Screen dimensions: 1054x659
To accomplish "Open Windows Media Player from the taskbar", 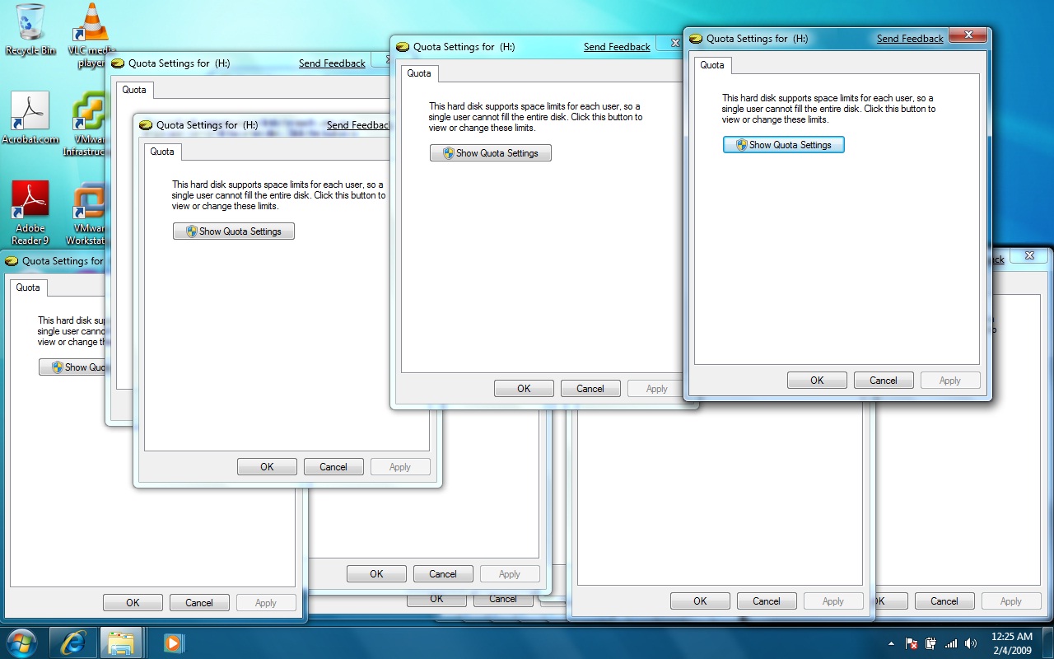I will pyautogui.click(x=171, y=642).
